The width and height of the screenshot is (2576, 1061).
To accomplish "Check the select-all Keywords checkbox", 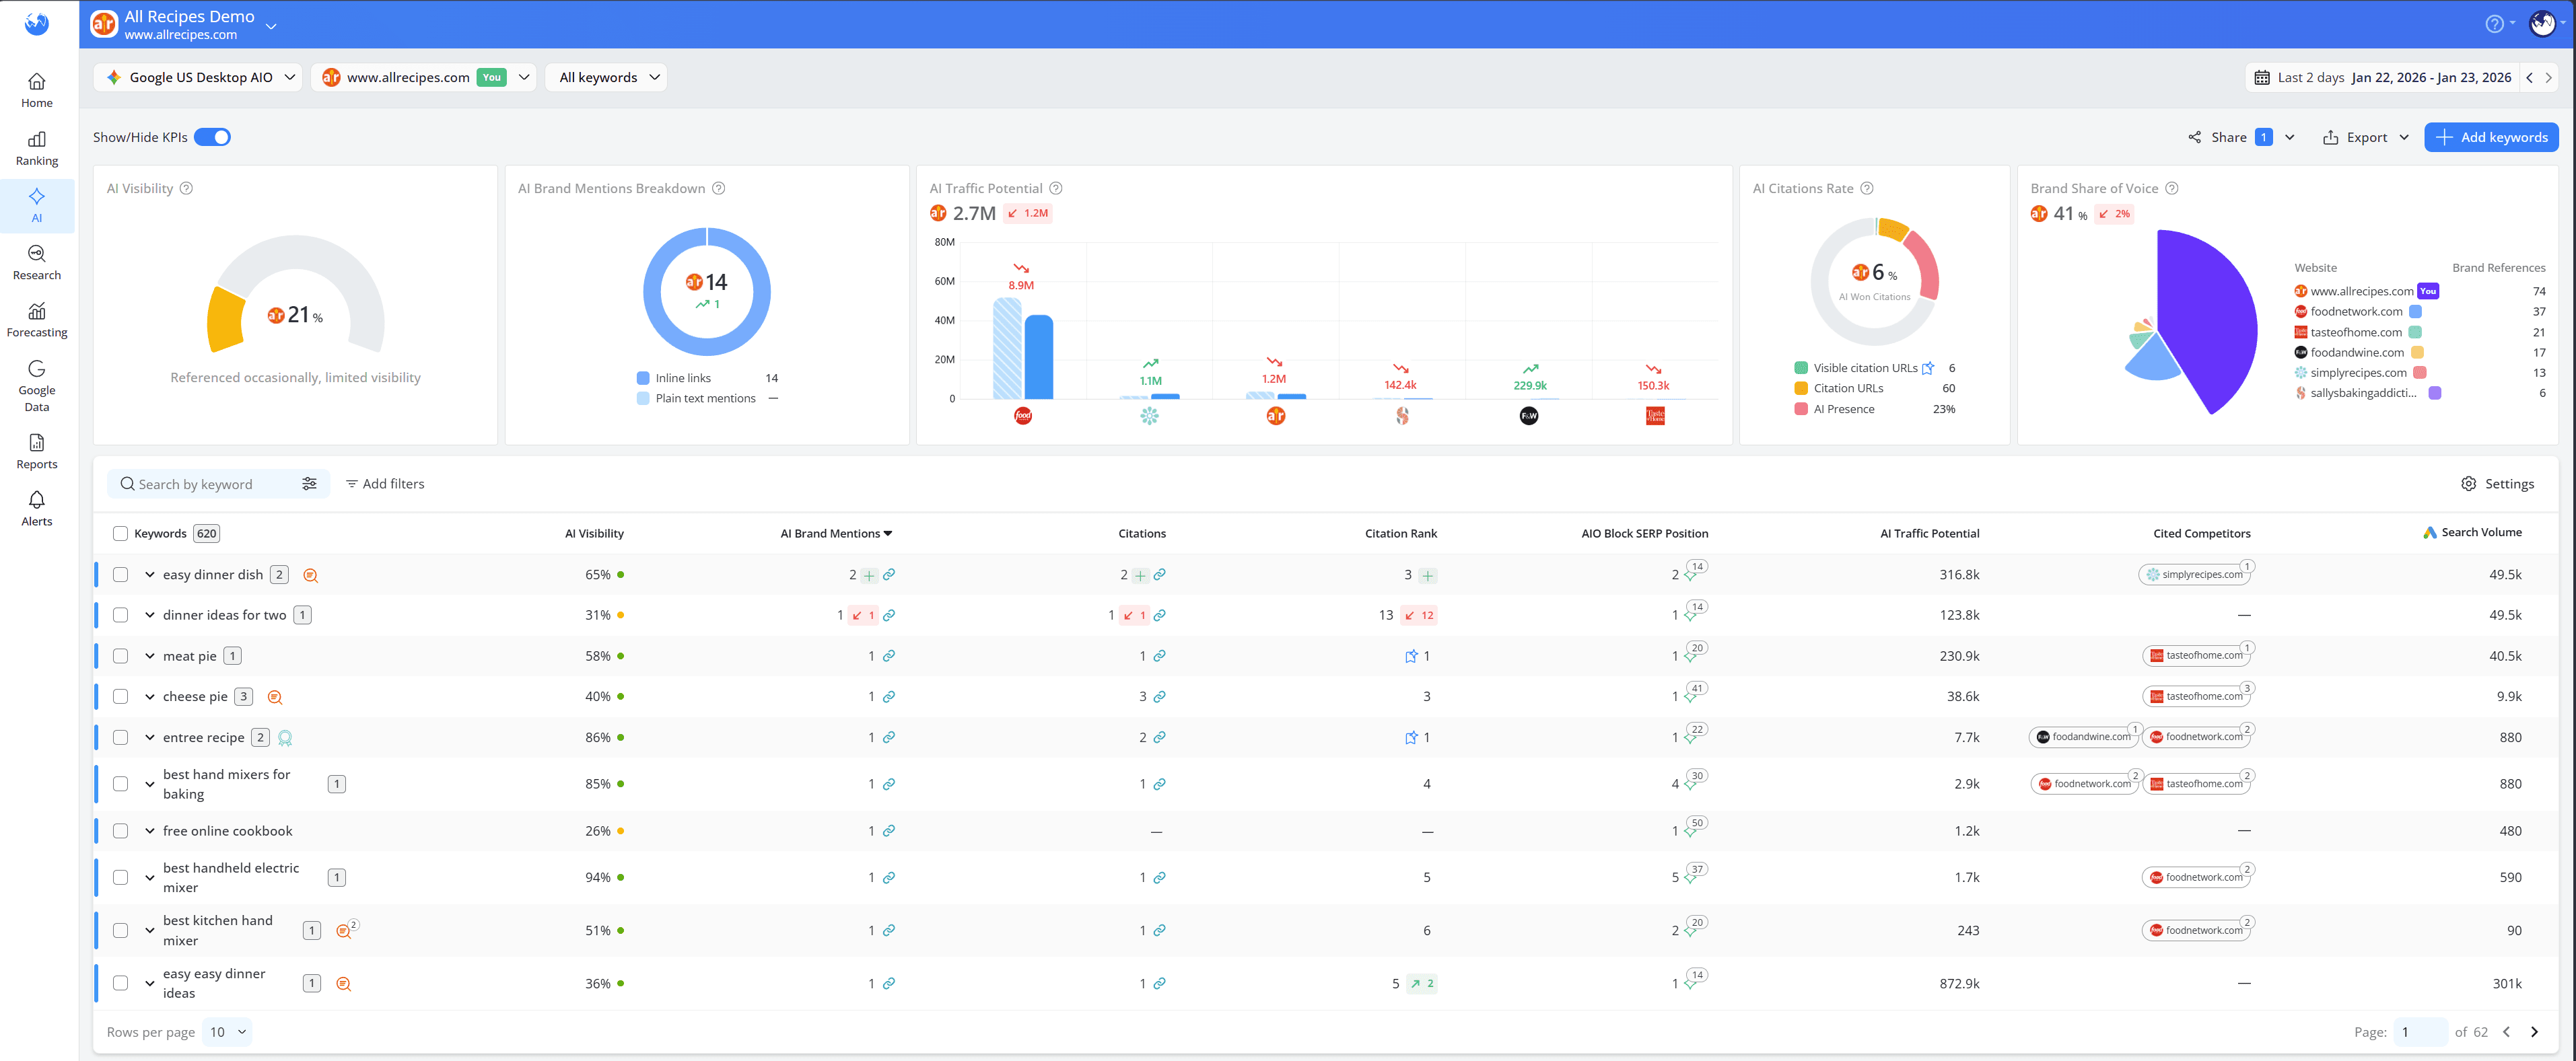I will [x=120, y=533].
